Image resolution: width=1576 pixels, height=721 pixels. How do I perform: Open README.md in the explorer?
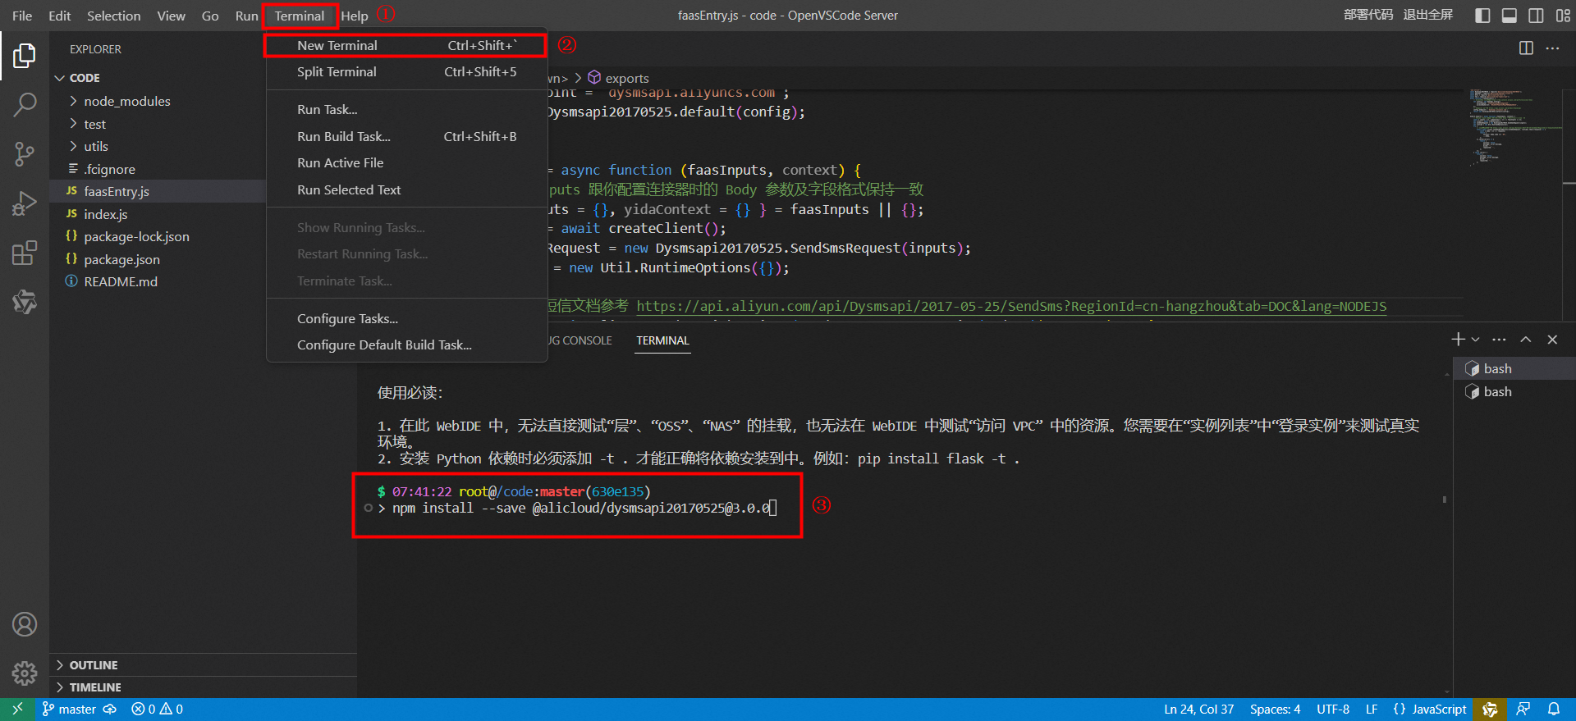(158, 282)
